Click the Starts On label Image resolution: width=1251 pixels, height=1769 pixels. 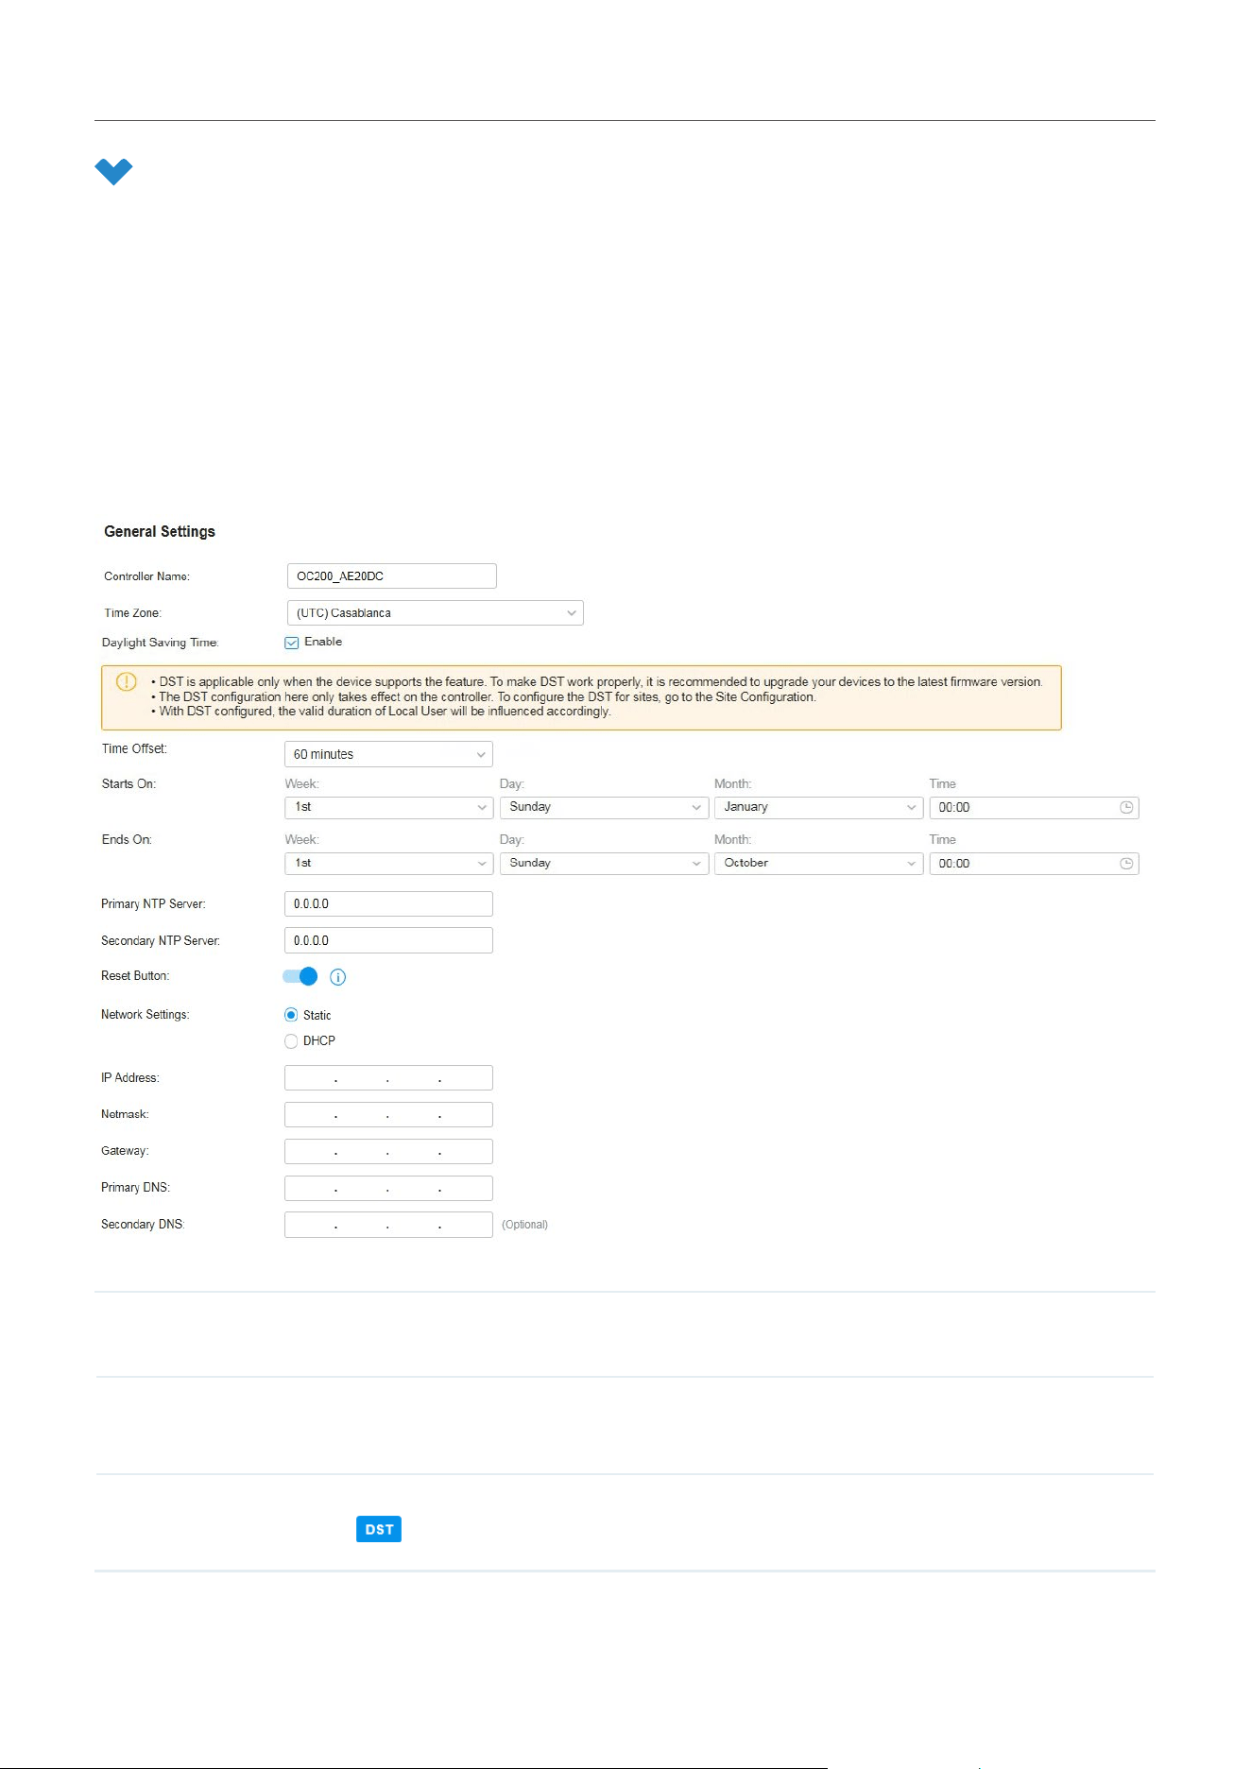129,784
